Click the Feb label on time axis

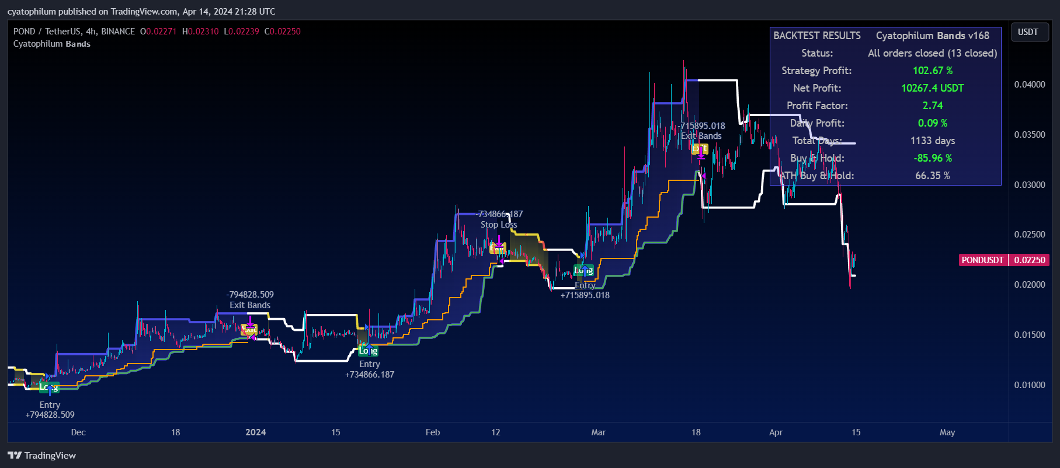coord(433,432)
